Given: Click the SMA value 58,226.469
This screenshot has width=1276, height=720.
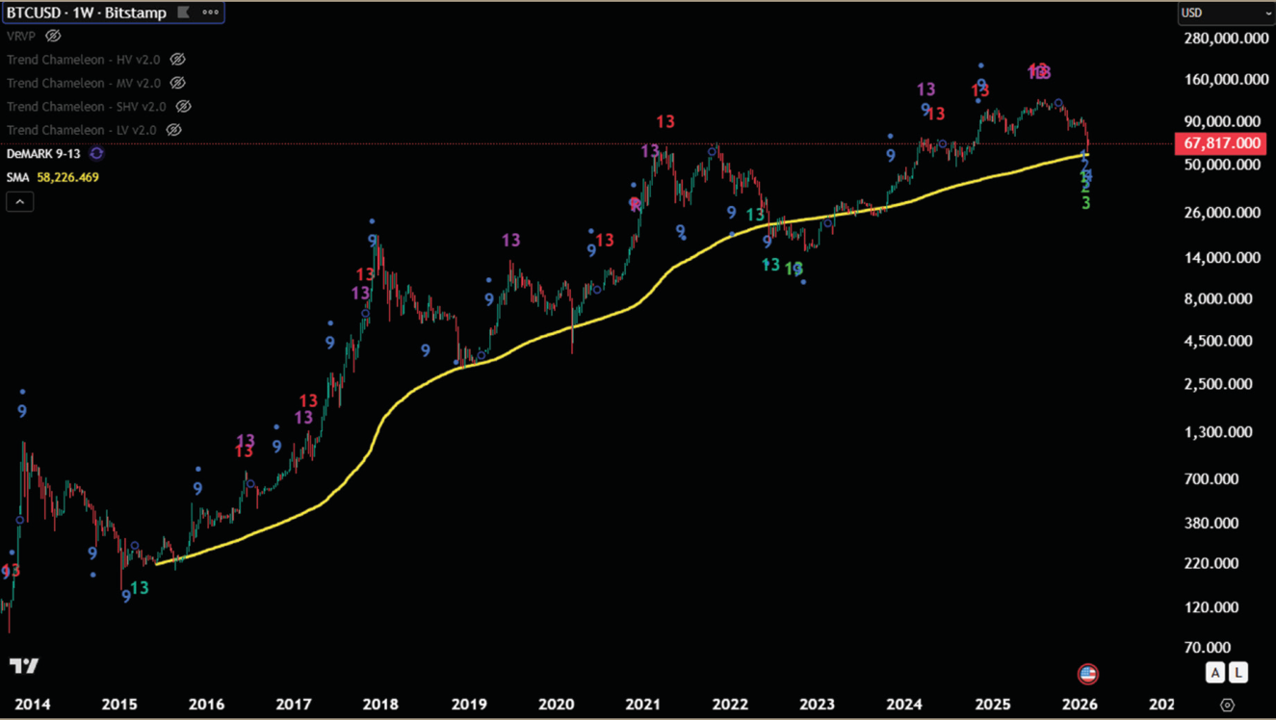Looking at the screenshot, I should 68,177.
